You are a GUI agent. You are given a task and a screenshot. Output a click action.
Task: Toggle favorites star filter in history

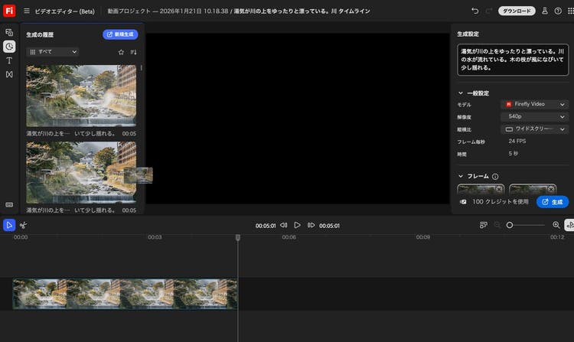pos(121,52)
